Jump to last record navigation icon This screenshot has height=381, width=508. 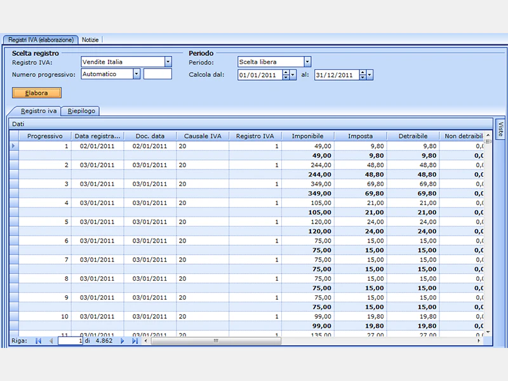pos(135,341)
